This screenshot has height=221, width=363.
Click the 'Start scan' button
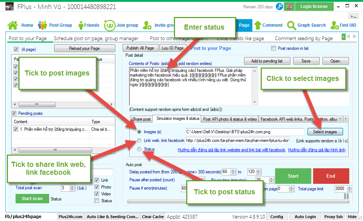(32, 199)
